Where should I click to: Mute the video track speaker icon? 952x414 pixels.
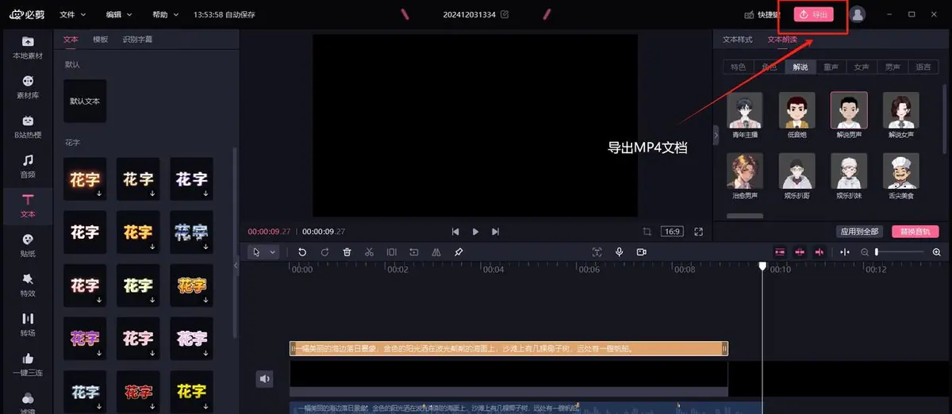click(x=264, y=379)
